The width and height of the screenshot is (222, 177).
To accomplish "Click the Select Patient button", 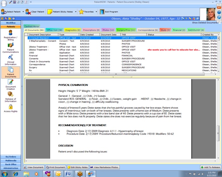I will click(x=11, y=12).
